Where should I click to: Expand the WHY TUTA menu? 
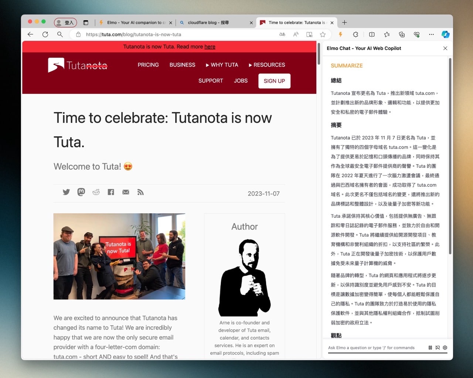click(222, 65)
